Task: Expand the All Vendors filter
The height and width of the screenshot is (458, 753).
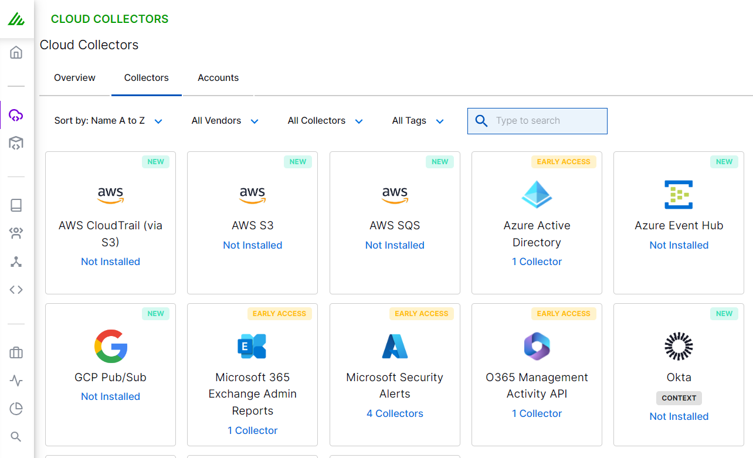Action: 225,121
